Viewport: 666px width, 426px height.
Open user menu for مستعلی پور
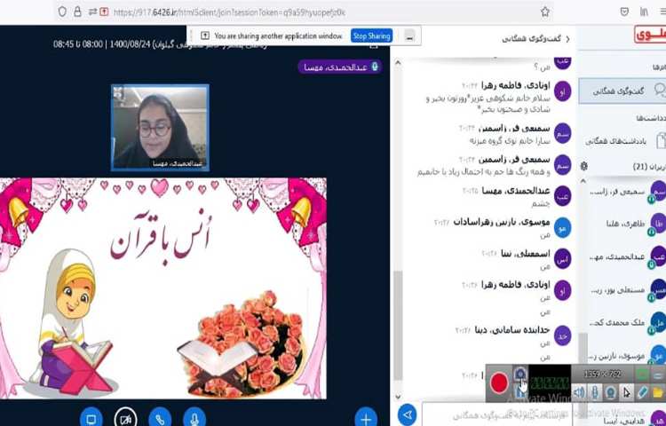pos(627,290)
